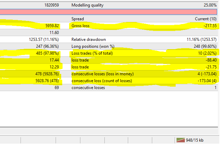Click the Relative drawdown label
The image size is (220, 165).
[89, 40]
